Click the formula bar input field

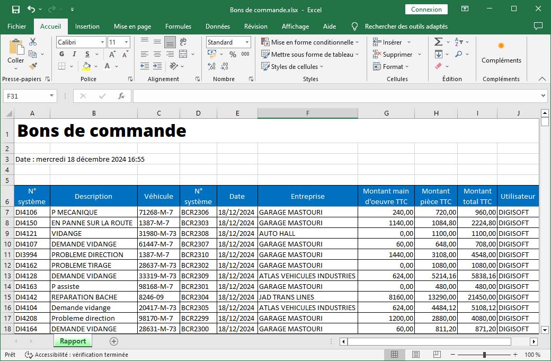coord(336,96)
